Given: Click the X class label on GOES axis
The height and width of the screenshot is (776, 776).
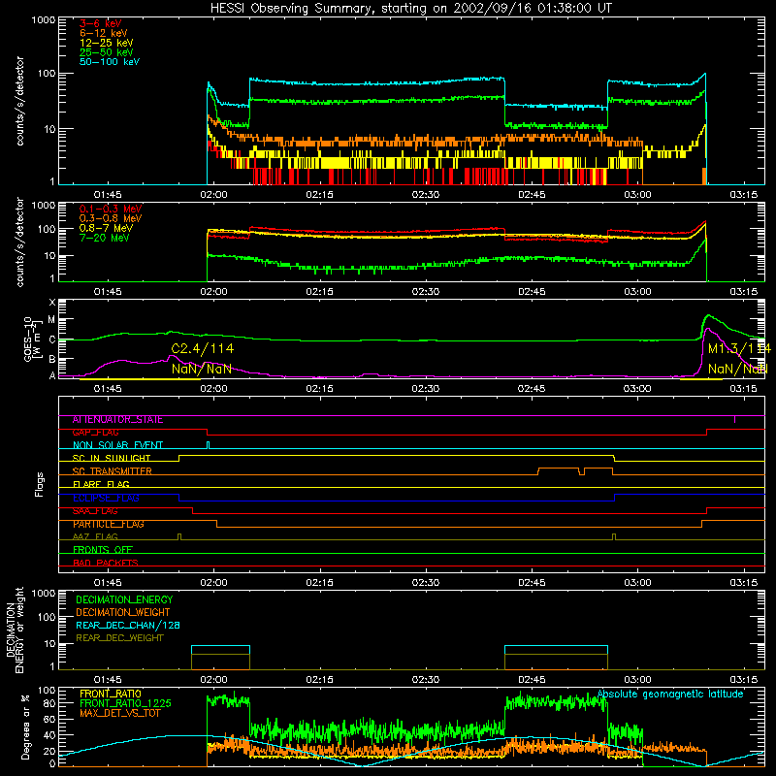Looking at the screenshot, I should pyautogui.click(x=52, y=303).
